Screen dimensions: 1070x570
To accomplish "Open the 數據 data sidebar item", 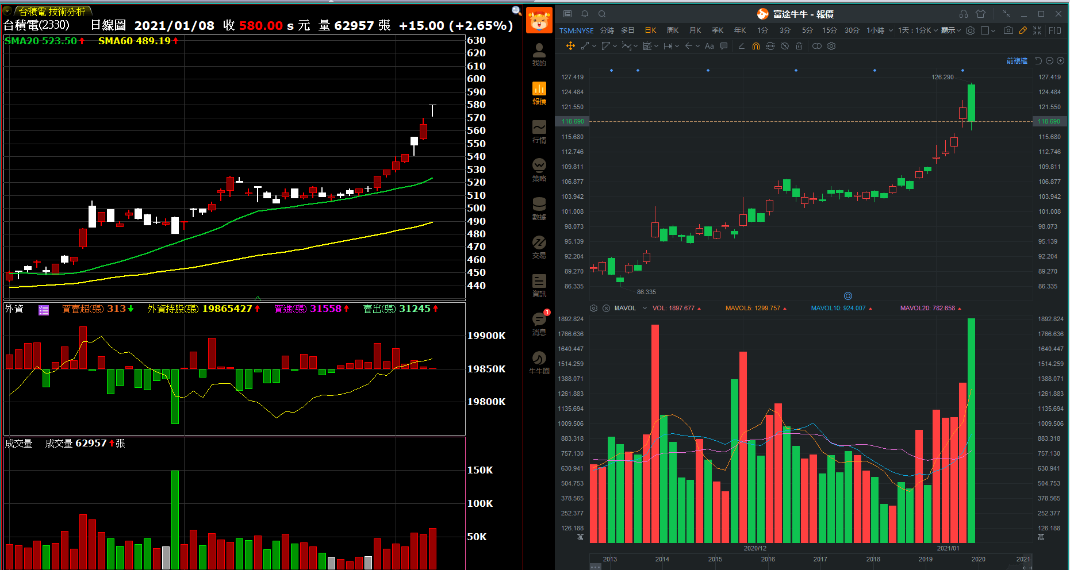I will click(x=539, y=209).
